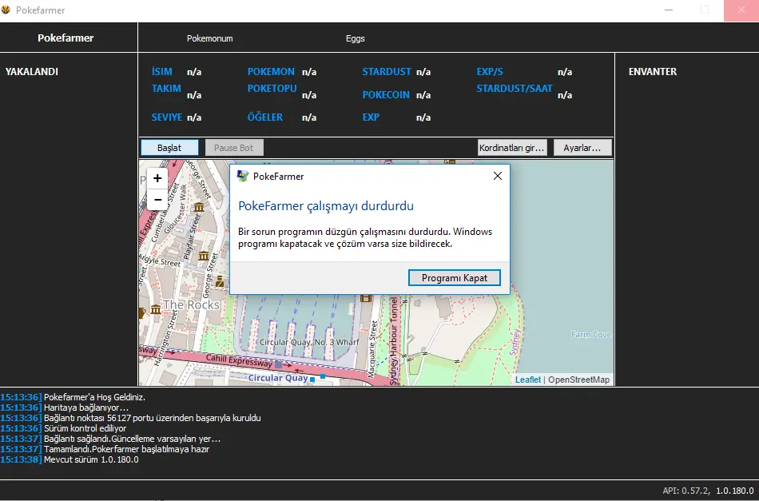759x501 pixels.
Task: Click the "API: 0.57.2," status bar text
Action: tap(686, 491)
